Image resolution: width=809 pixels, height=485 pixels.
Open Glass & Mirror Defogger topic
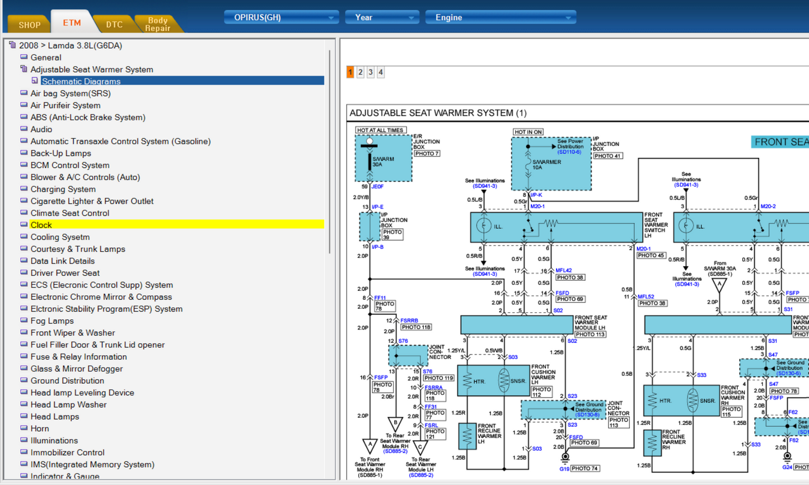[77, 369]
